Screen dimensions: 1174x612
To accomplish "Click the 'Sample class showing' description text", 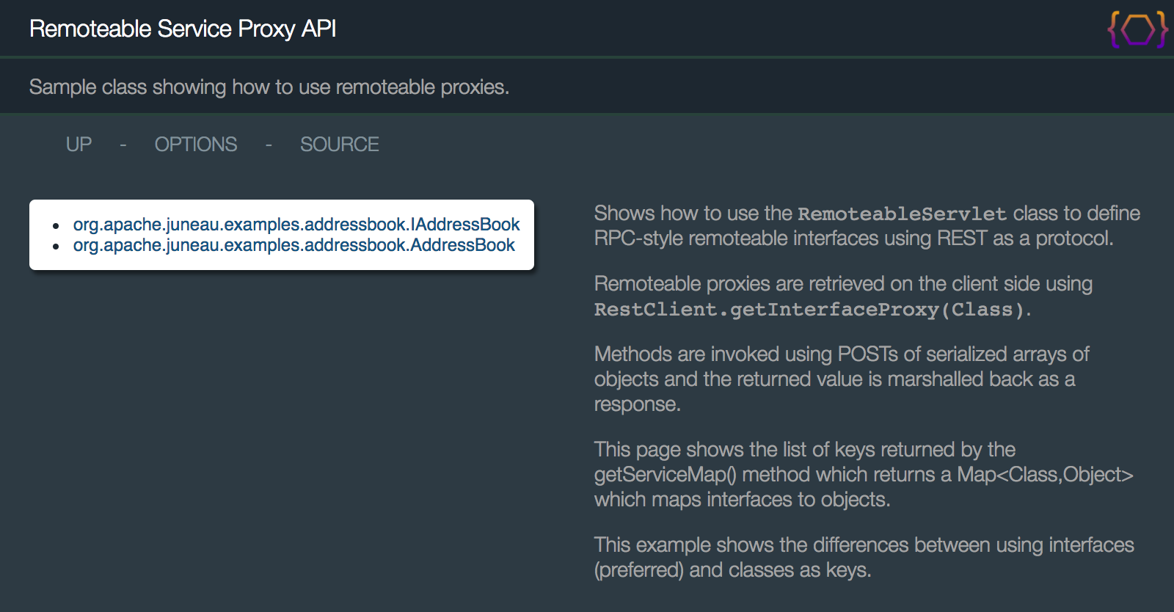I will (269, 87).
